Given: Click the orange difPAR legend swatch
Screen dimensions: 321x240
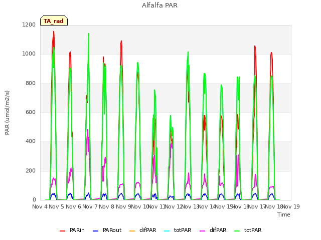Looking at the screenshot, I should coord(132,231).
